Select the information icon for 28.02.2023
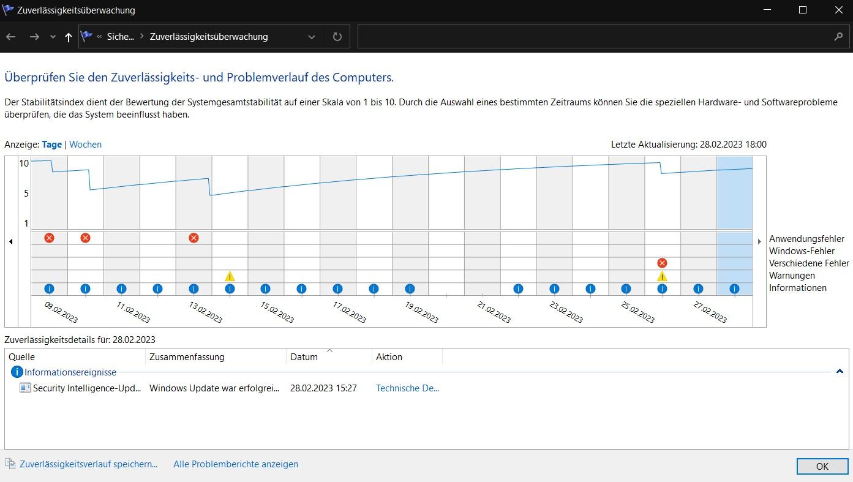The height and width of the screenshot is (482, 853). (734, 288)
